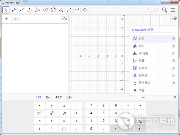Tap the multiplication × key

tap(128, 106)
